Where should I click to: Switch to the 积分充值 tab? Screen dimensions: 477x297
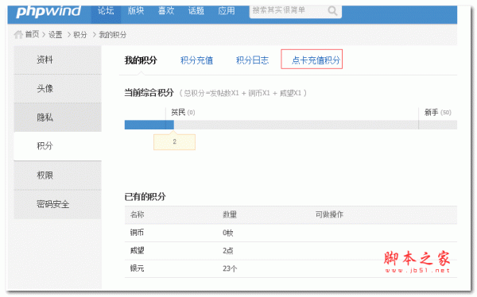(x=196, y=60)
